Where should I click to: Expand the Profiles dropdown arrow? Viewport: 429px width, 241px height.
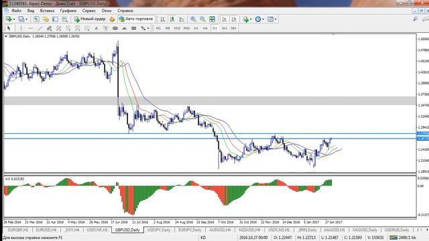[26, 19]
